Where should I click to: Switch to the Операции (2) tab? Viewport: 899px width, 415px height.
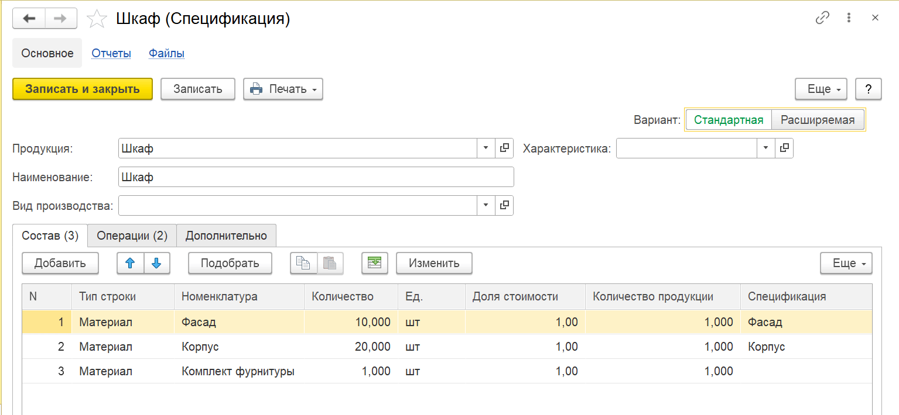[x=132, y=236]
